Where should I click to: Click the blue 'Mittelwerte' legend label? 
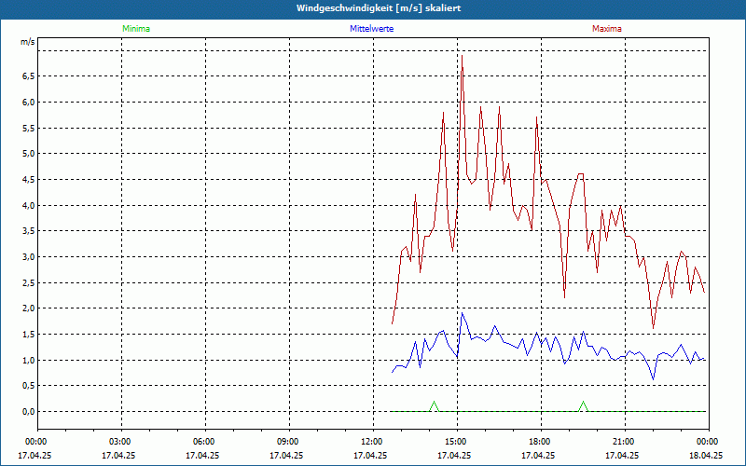pos(371,29)
